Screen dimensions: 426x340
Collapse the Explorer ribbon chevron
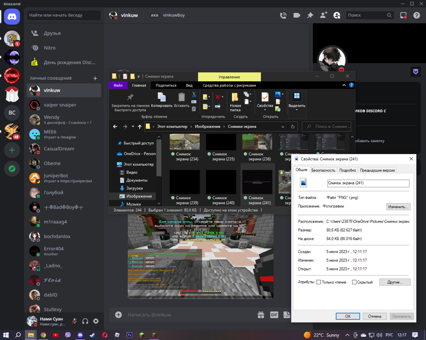click(344, 85)
